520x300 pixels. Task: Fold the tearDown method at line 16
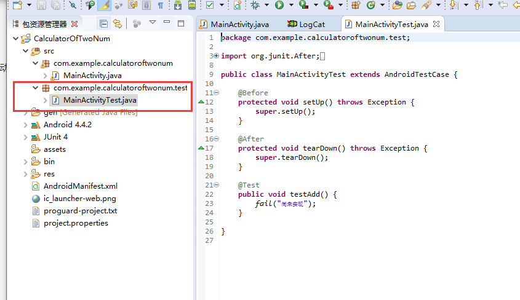point(216,139)
